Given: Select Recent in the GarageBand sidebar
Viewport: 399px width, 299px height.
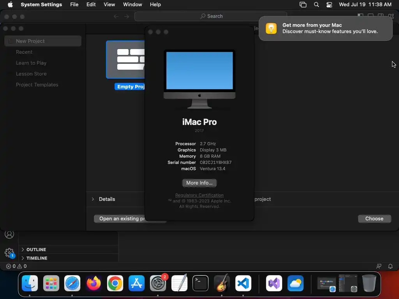Looking at the screenshot, I should [x=24, y=52].
